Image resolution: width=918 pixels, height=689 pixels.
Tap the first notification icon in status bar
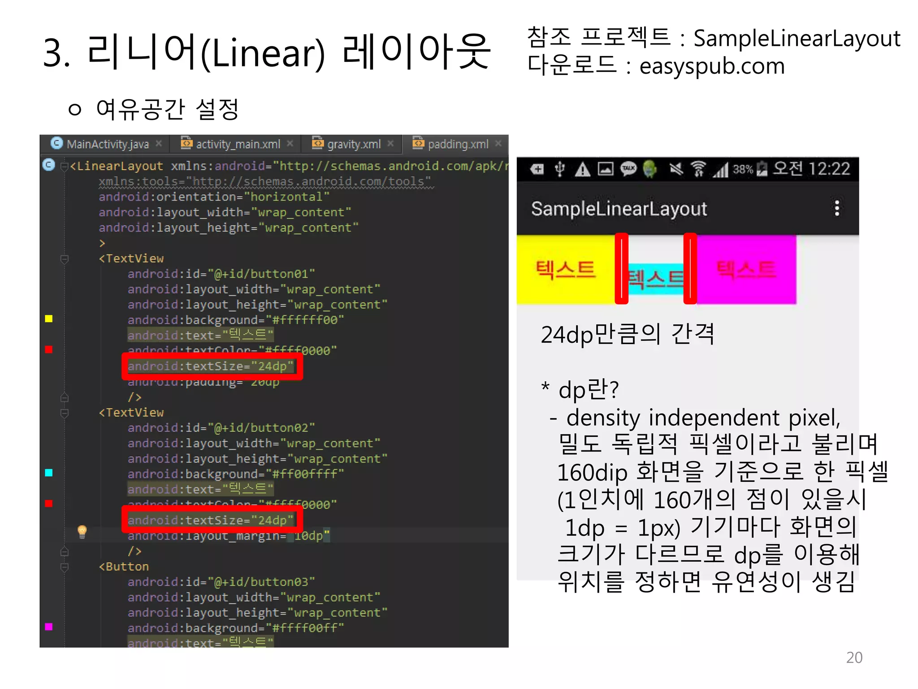[537, 169]
